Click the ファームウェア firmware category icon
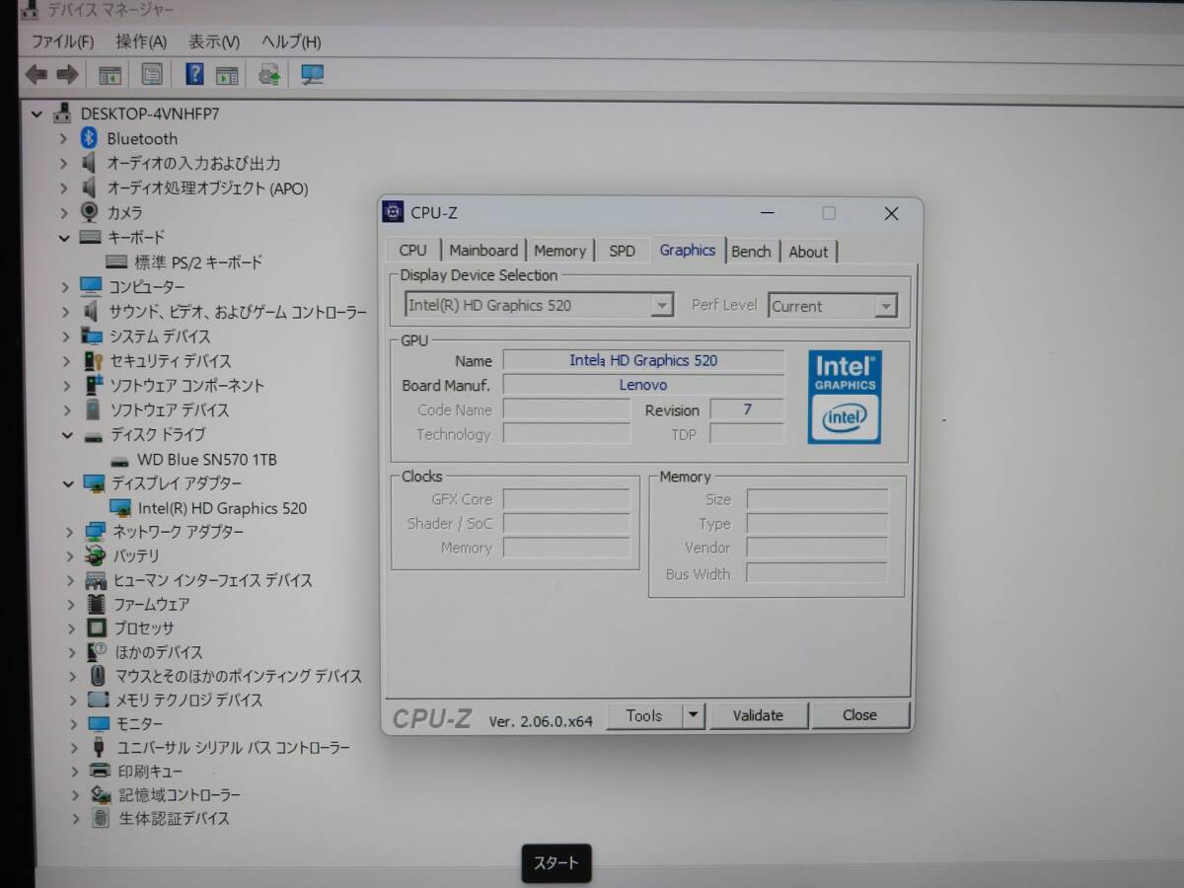This screenshot has height=888, width=1184. click(x=96, y=604)
